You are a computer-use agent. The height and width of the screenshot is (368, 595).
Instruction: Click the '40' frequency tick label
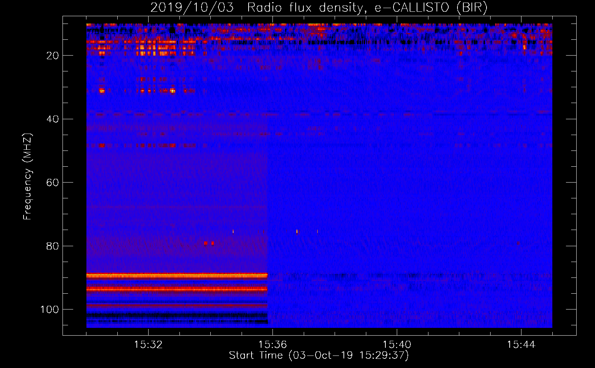53,119
